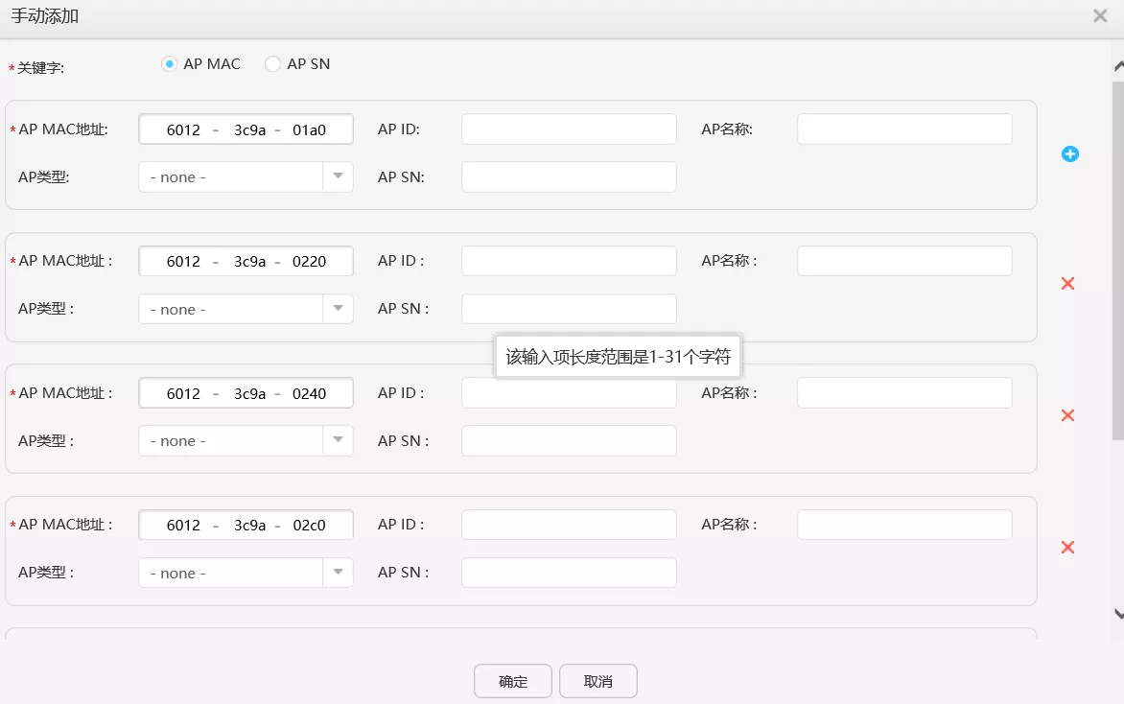The width and height of the screenshot is (1124, 704).
Task: Select the AP MAC radio button
Action: click(x=170, y=64)
